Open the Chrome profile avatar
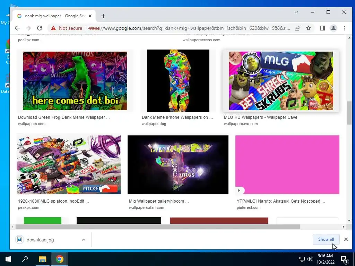Screen dimensions: 355x266 pos(333,28)
